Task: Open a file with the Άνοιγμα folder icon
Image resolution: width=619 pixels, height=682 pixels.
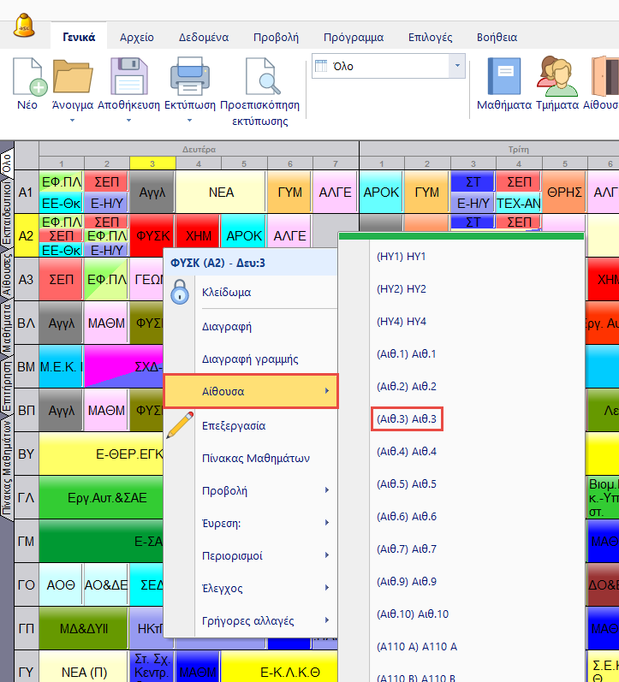Action: (72, 79)
